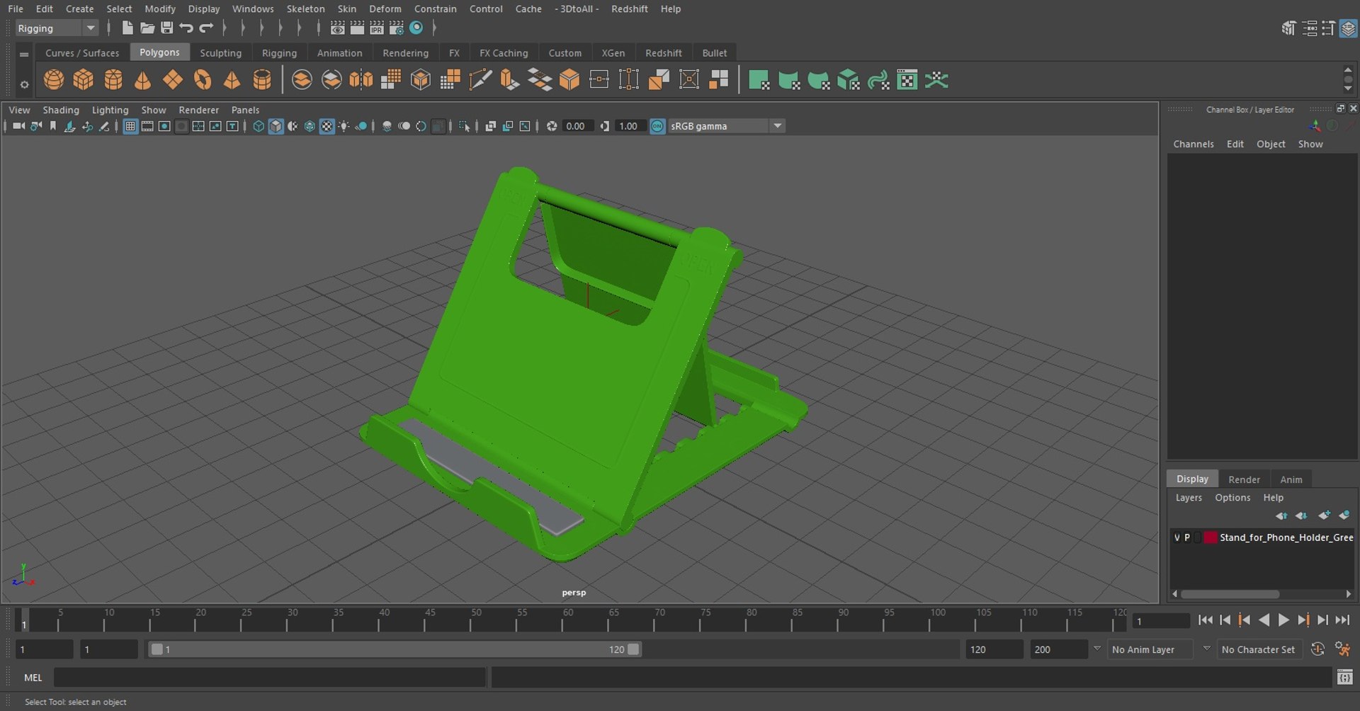Screen dimensions: 1360x711
Task: Click the green Cylindrical mapping shelf icon
Action: click(x=789, y=80)
